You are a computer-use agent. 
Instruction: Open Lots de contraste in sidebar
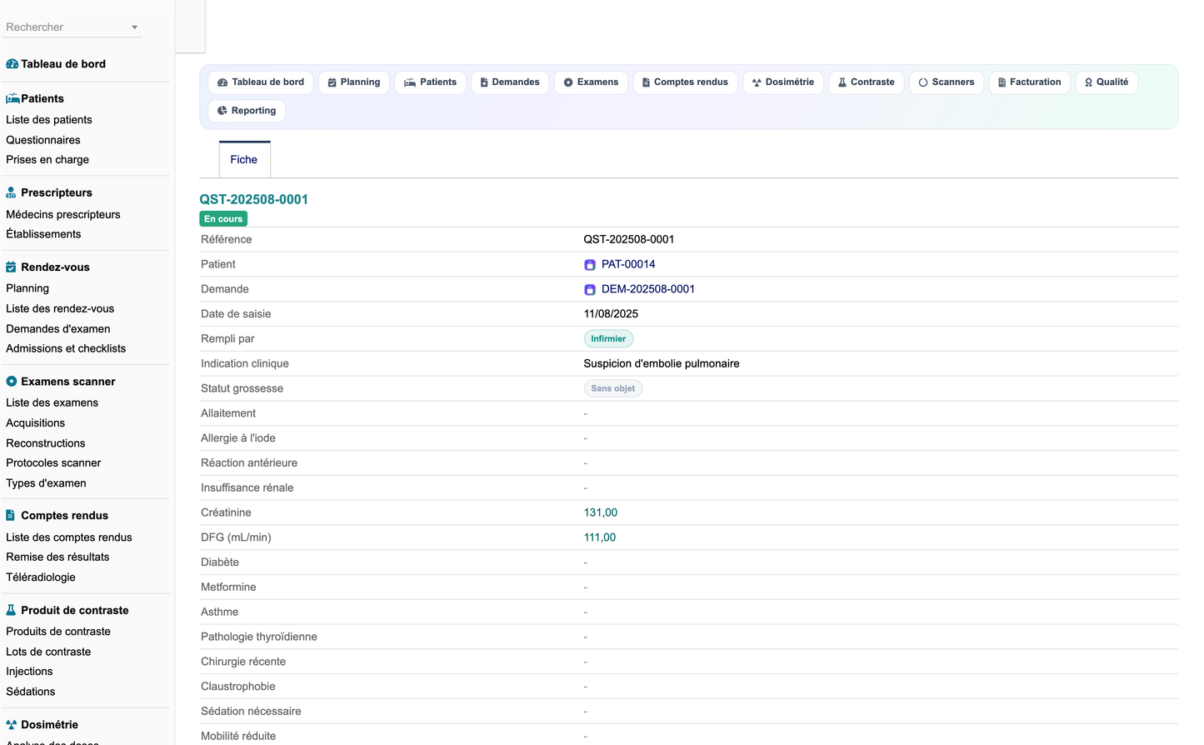coord(48,652)
